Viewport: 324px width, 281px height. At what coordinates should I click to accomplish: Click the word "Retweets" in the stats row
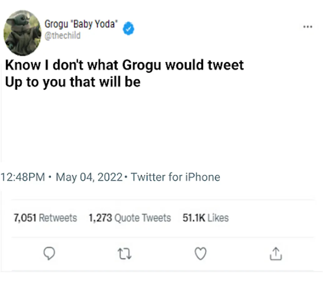point(58,218)
